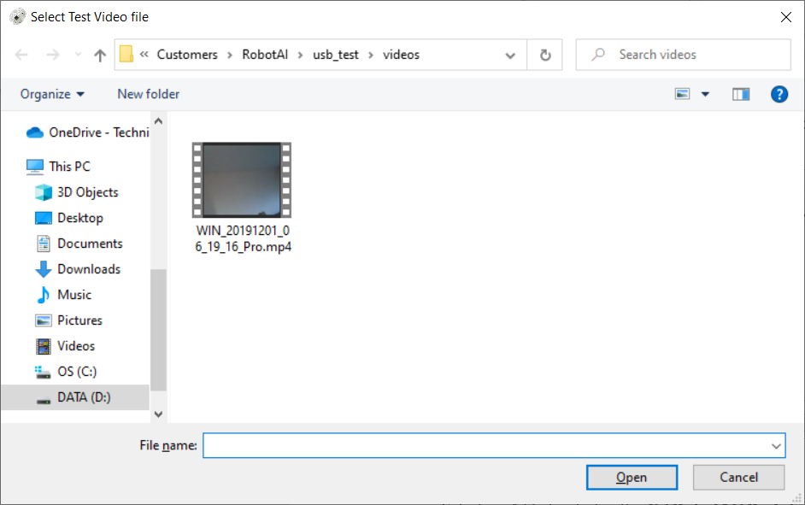The width and height of the screenshot is (805, 505).
Task: Select videos folder in breadcrumb
Action: (x=401, y=55)
